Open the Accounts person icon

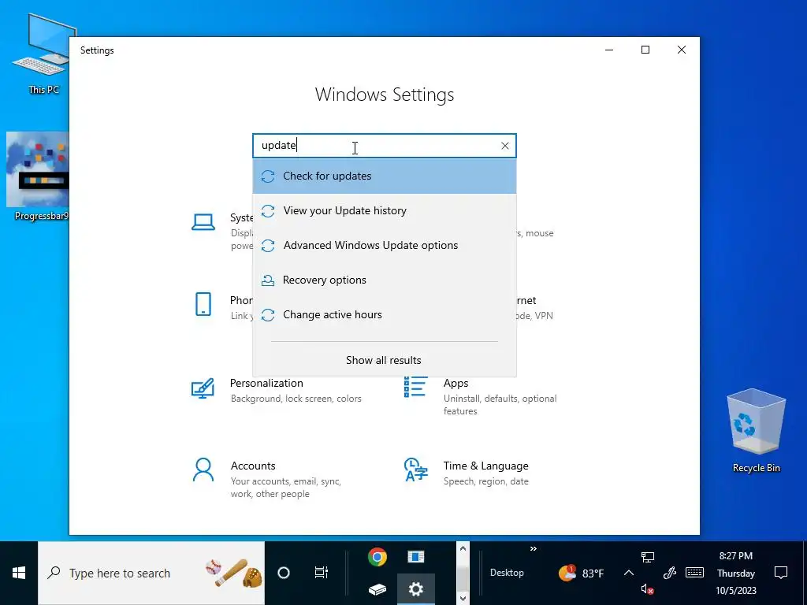point(203,470)
